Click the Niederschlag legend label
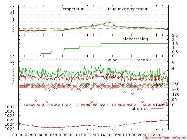The width and height of the screenshot is (187, 140). click(135, 39)
